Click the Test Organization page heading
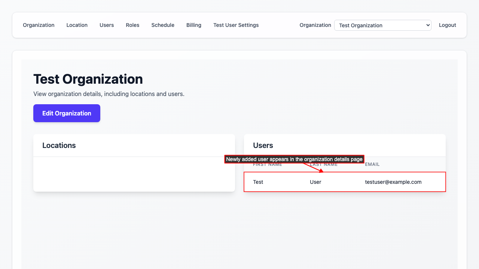This screenshot has width=479, height=269. [x=88, y=79]
